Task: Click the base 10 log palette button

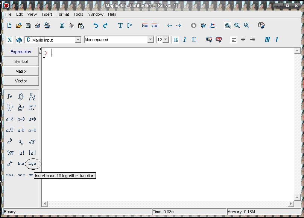Action: point(32,164)
